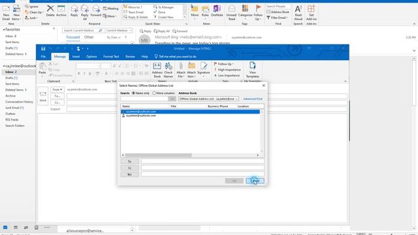Switch to Review tab in message window
418x235 pixels.
point(130,57)
